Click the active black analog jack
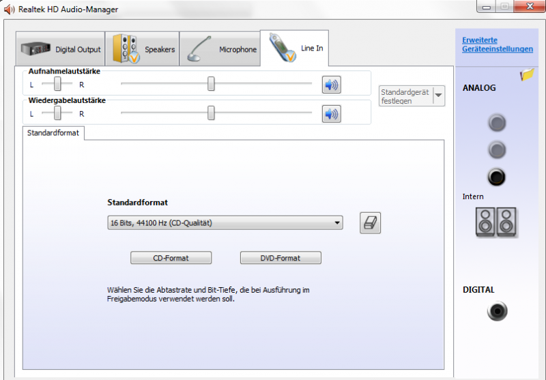 pos(497,177)
